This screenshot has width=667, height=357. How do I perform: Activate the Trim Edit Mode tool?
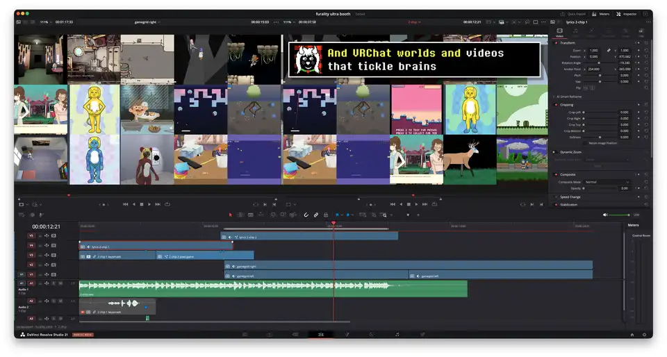(240, 215)
